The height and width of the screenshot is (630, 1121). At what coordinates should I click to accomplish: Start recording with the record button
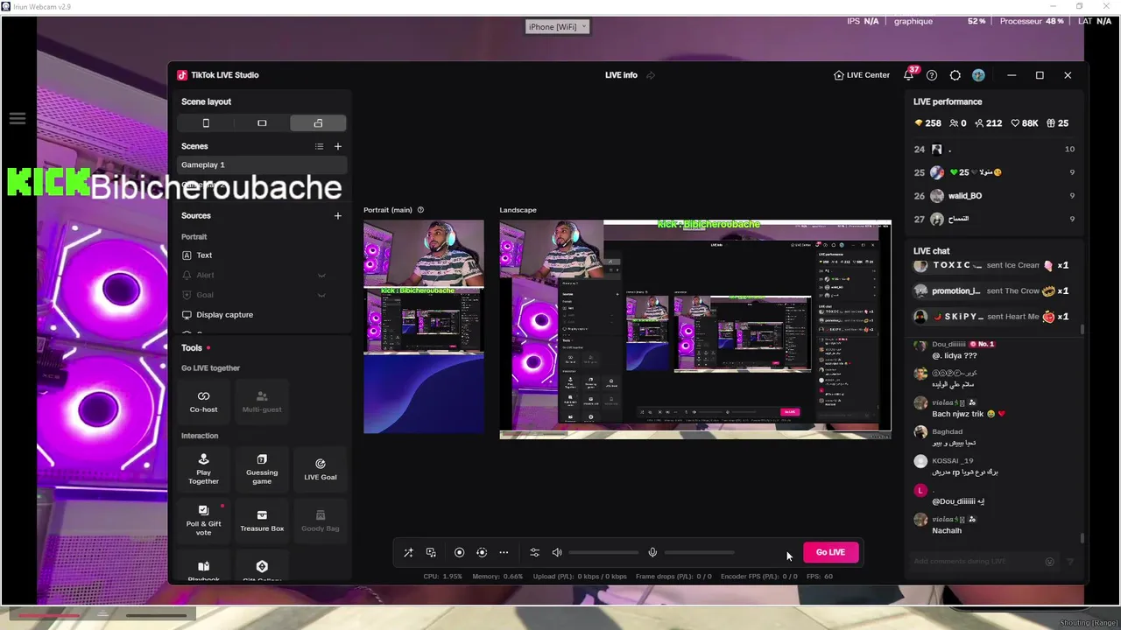[x=459, y=552]
